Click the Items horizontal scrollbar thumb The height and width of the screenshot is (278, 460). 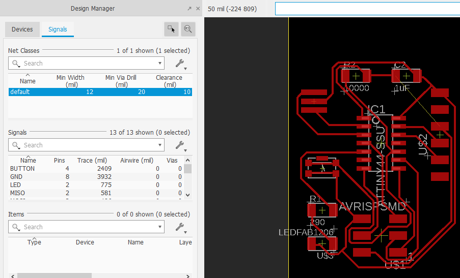click(x=55, y=275)
